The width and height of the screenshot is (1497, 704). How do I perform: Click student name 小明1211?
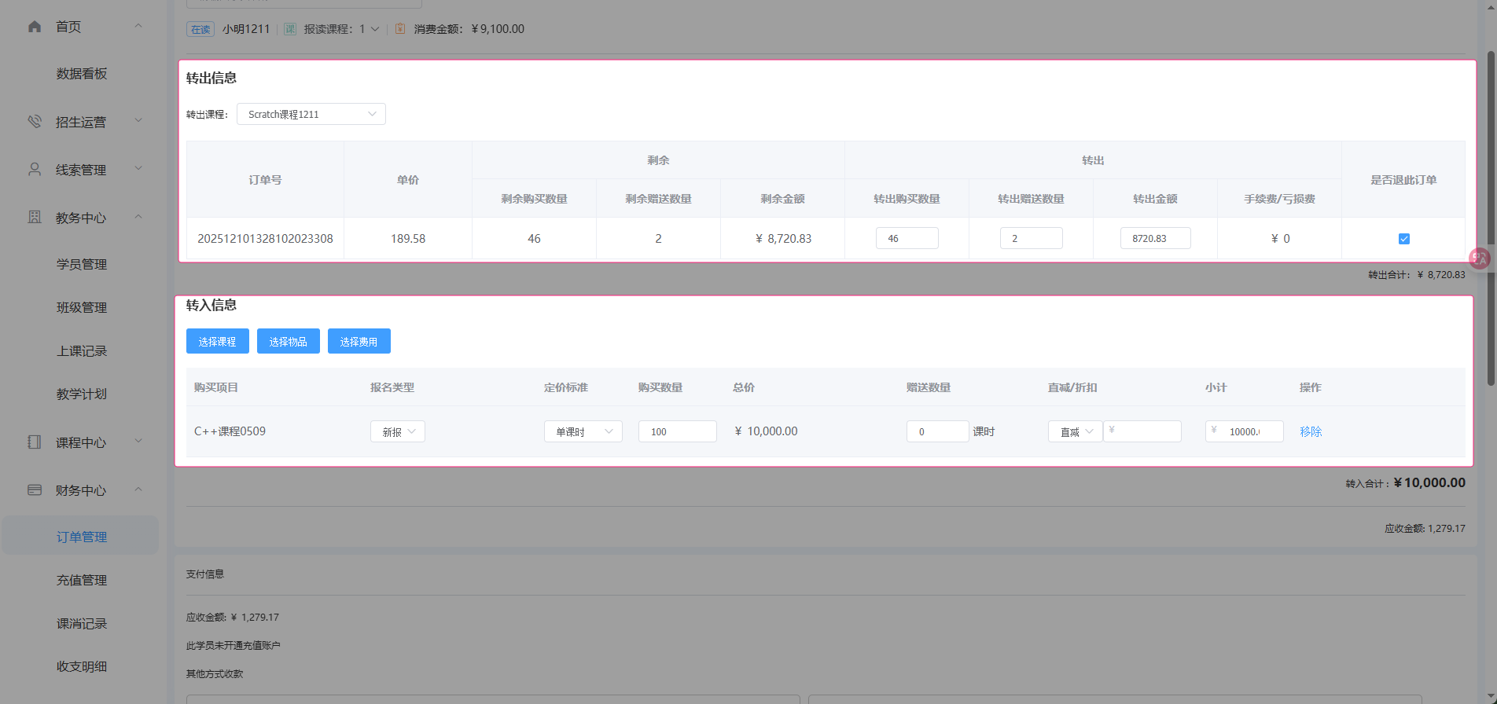(x=246, y=29)
